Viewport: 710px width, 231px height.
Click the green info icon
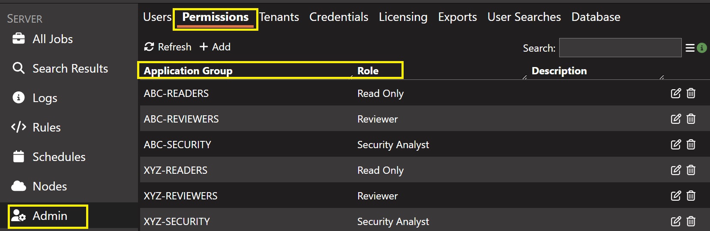click(x=701, y=48)
